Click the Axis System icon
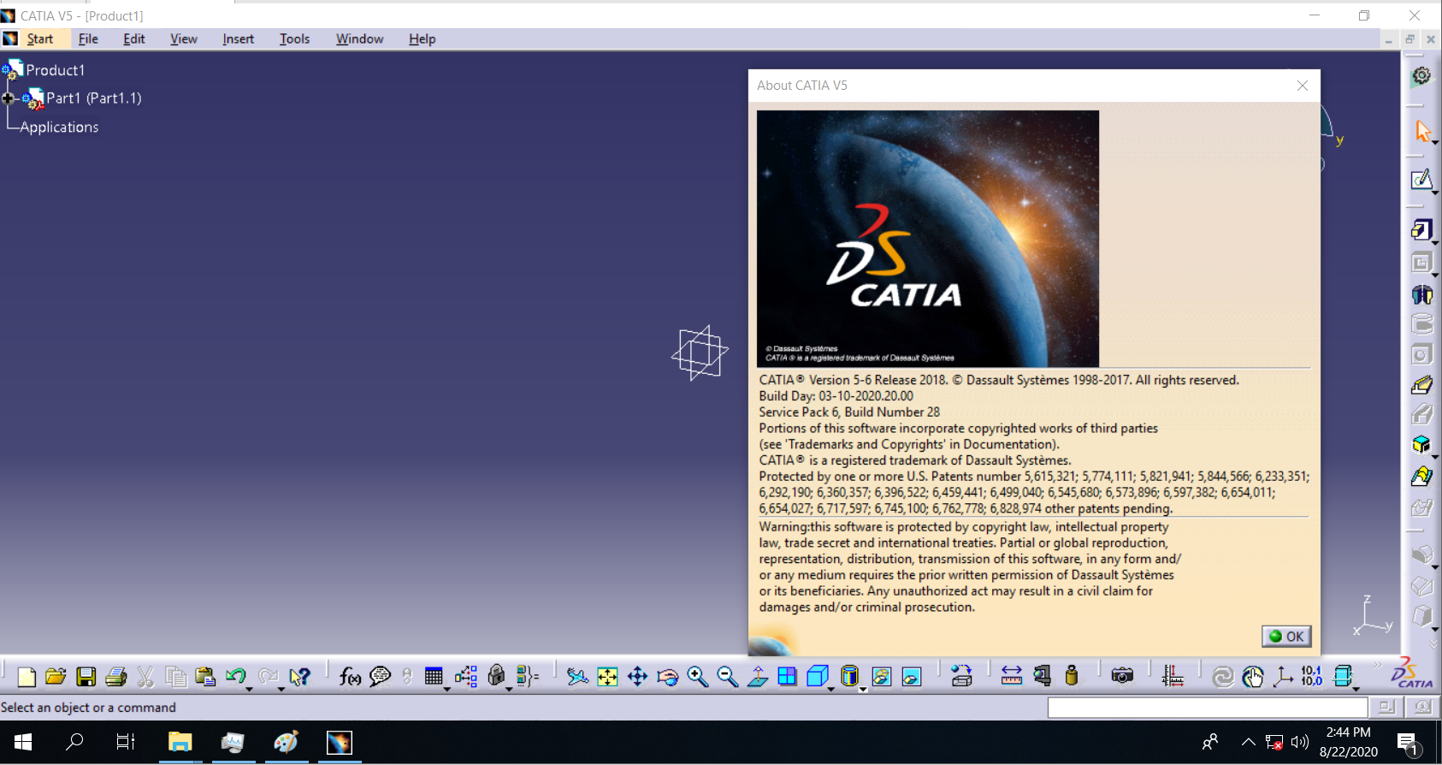This screenshot has width=1442, height=765. [x=1283, y=677]
